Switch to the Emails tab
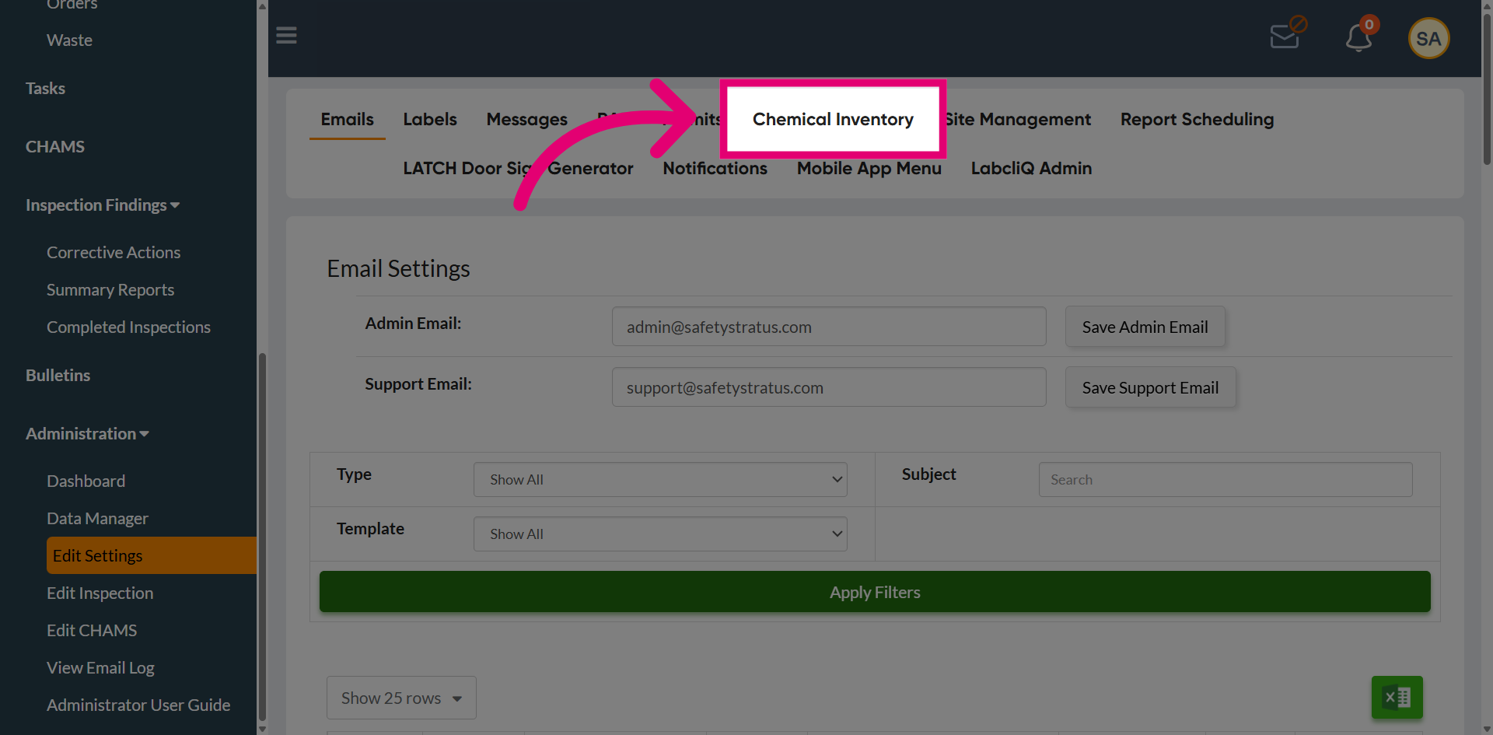 347,119
